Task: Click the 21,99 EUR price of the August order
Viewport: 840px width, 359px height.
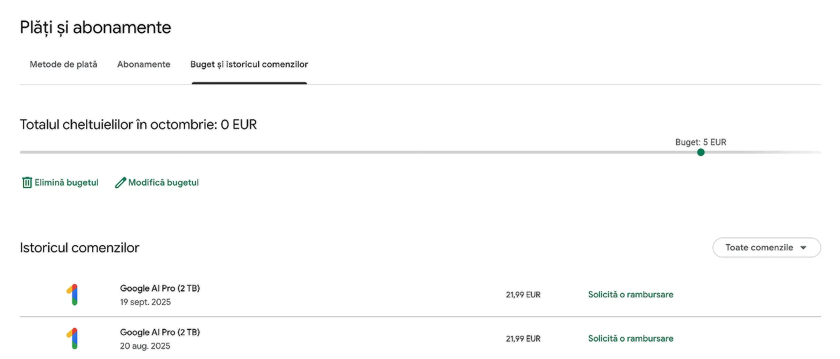Action: pyautogui.click(x=523, y=339)
